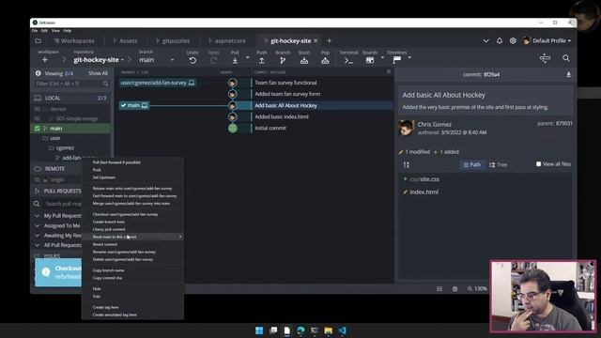
Task: Switch file list to Path view
Action: (x=471, y=165)
